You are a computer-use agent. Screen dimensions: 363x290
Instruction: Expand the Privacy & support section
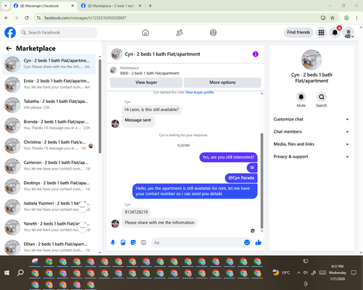click(311, 157)
